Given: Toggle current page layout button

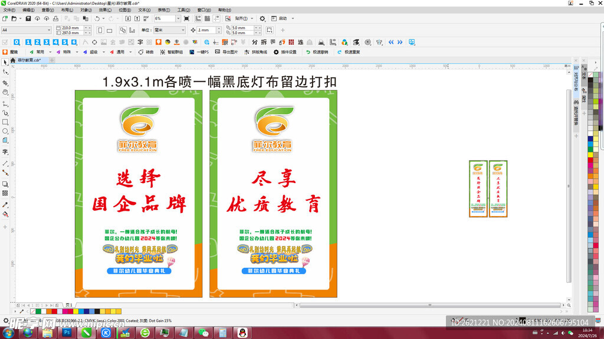Looking at the screenshot, I should pyautogui.click(x=132, y=30).
